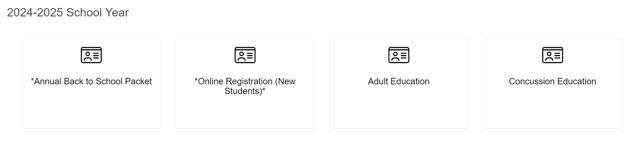Click the word 'Packet' in first card title
633x143 pixels.
(138, 81)
